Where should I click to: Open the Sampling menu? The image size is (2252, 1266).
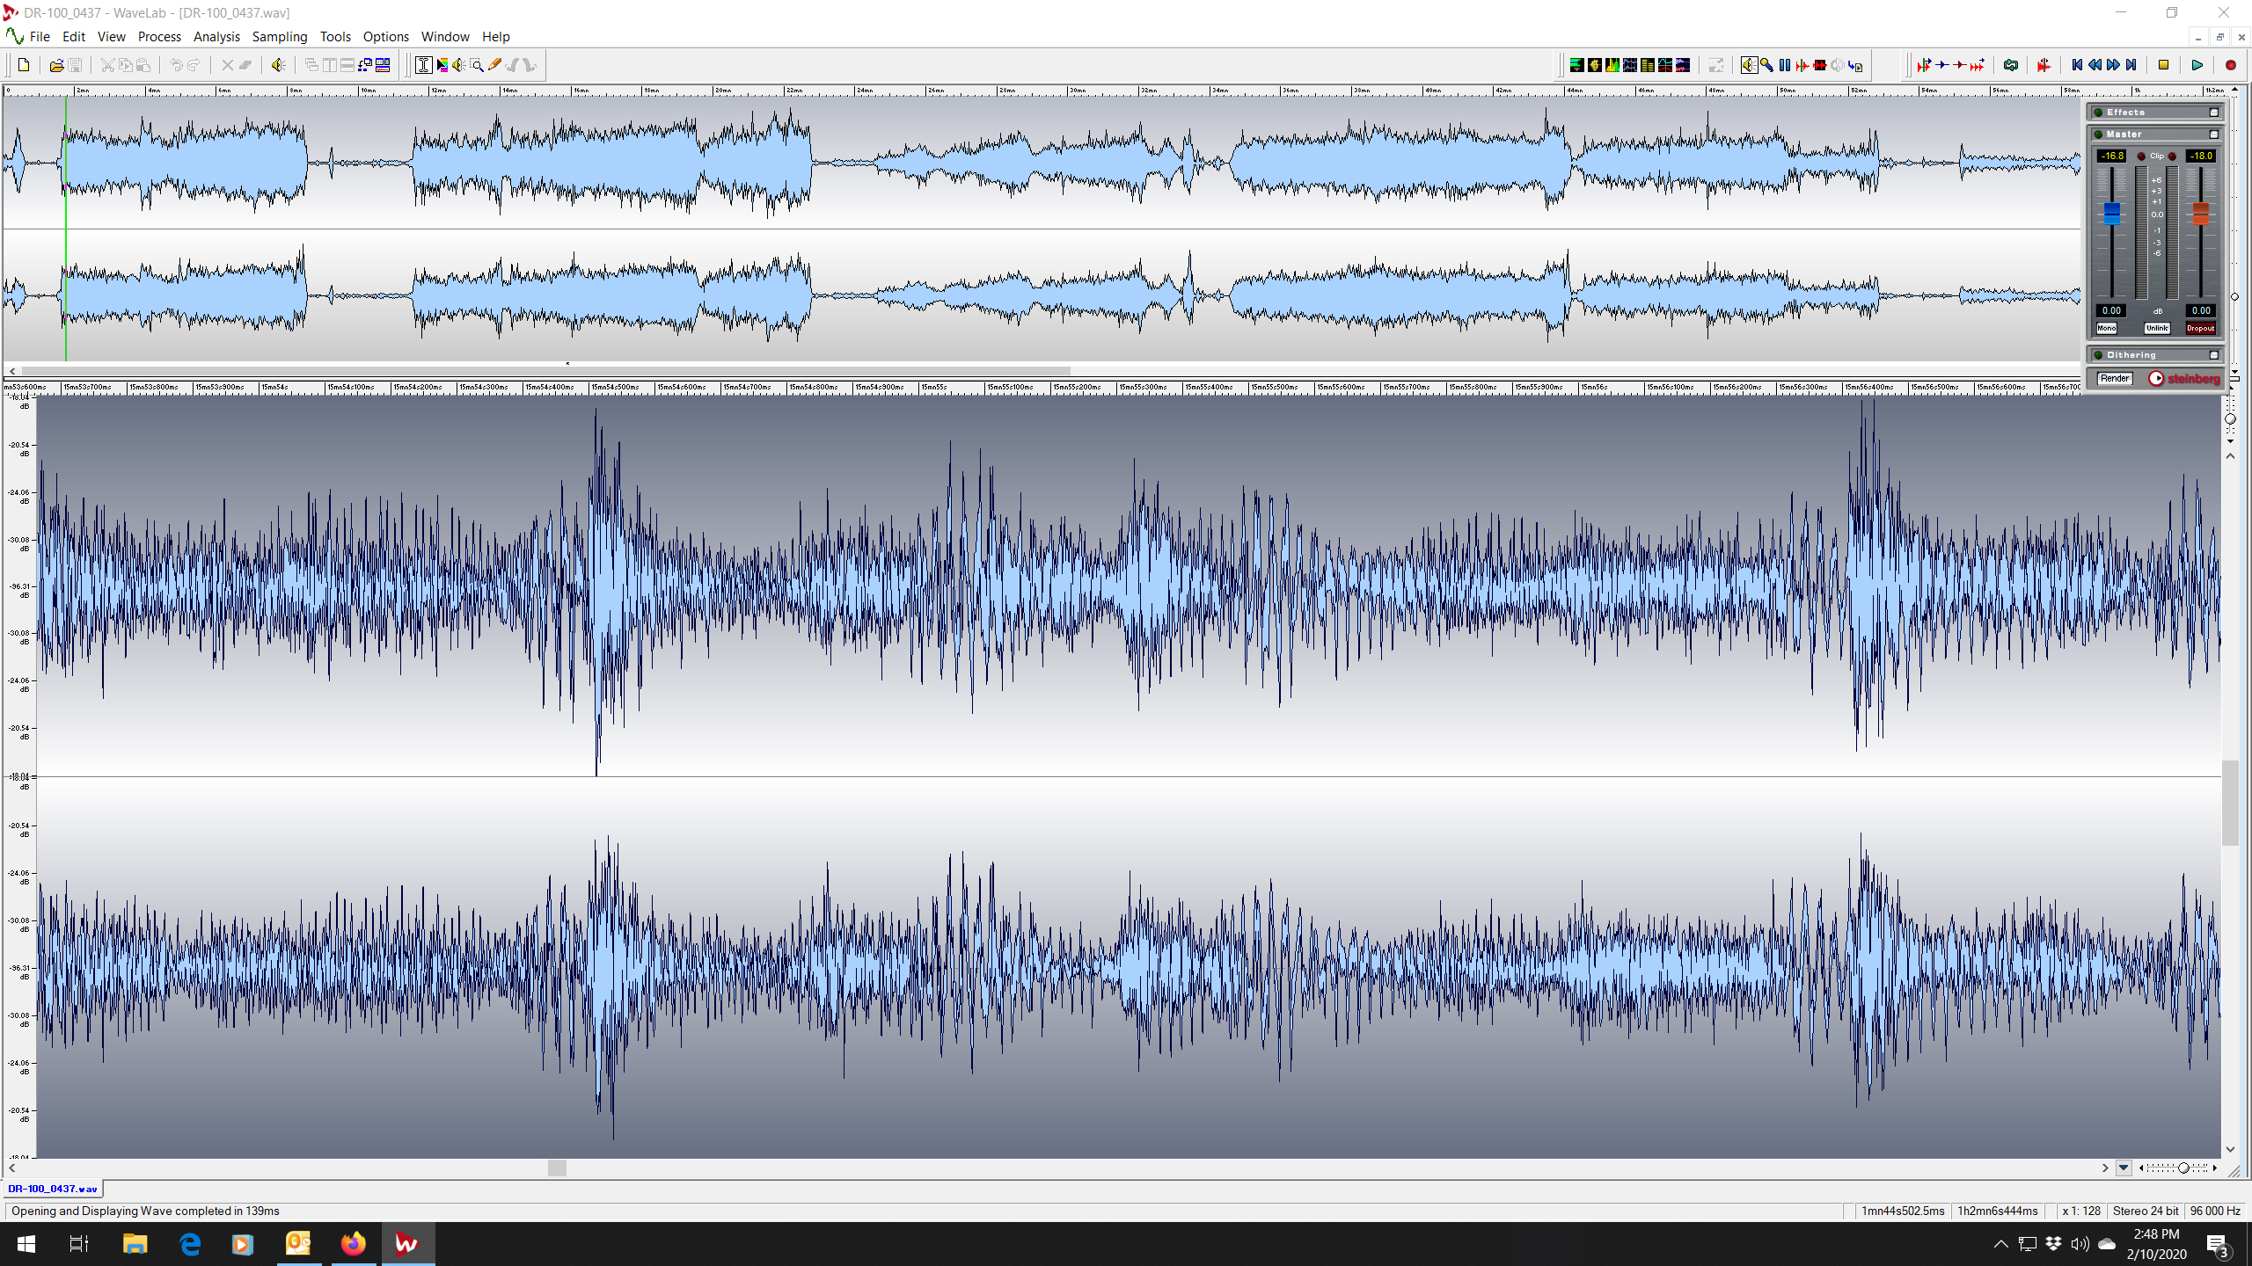(280, 36)
